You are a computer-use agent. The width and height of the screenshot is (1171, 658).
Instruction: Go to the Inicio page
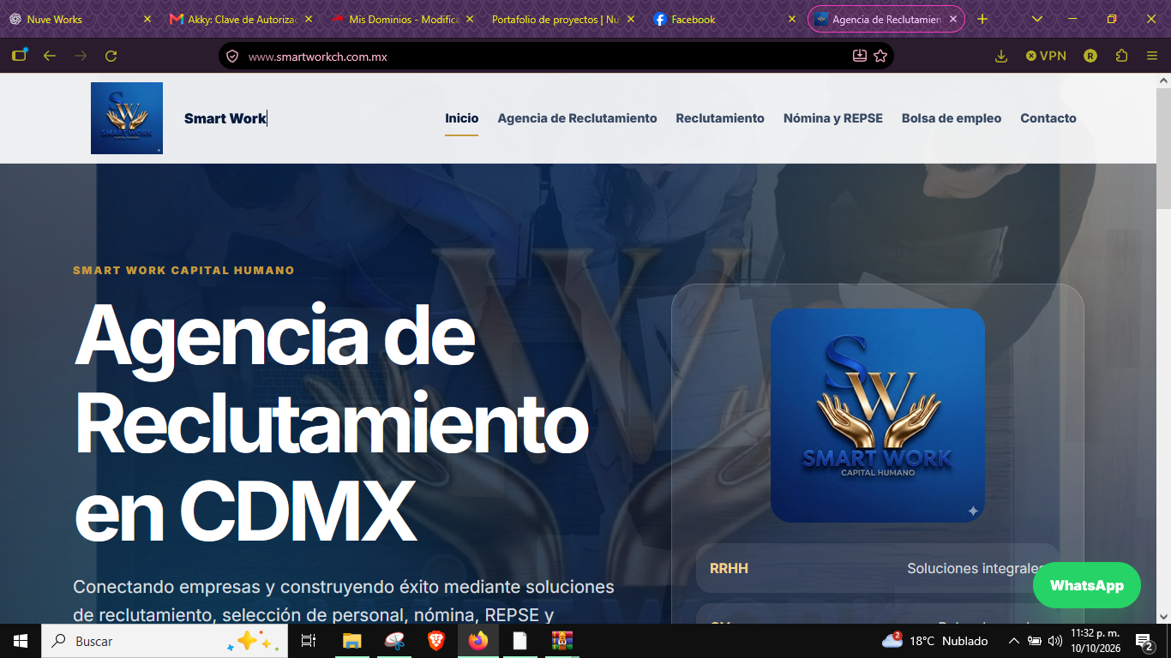click(461, 118)
